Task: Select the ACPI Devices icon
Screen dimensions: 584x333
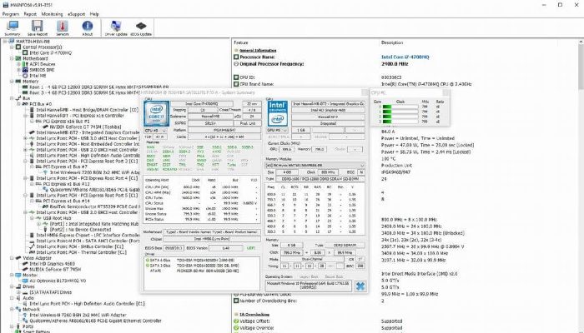Action: pyautogui.click(x=25, y=64)
